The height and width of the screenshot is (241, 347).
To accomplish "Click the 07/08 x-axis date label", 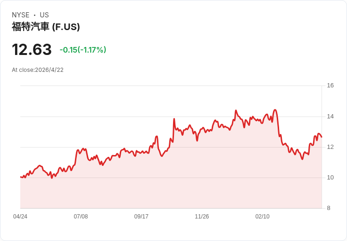I will coord(81,216).
